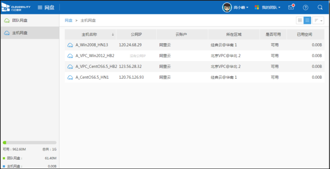Click 0.00B in the A_VPC_CentOS6.5_HB2 row
The height and width of the screenshot is (169, 330).
317,66
